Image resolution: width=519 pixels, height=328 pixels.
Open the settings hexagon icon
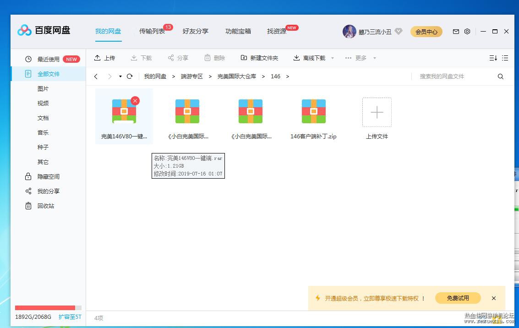tap(467, 32)
